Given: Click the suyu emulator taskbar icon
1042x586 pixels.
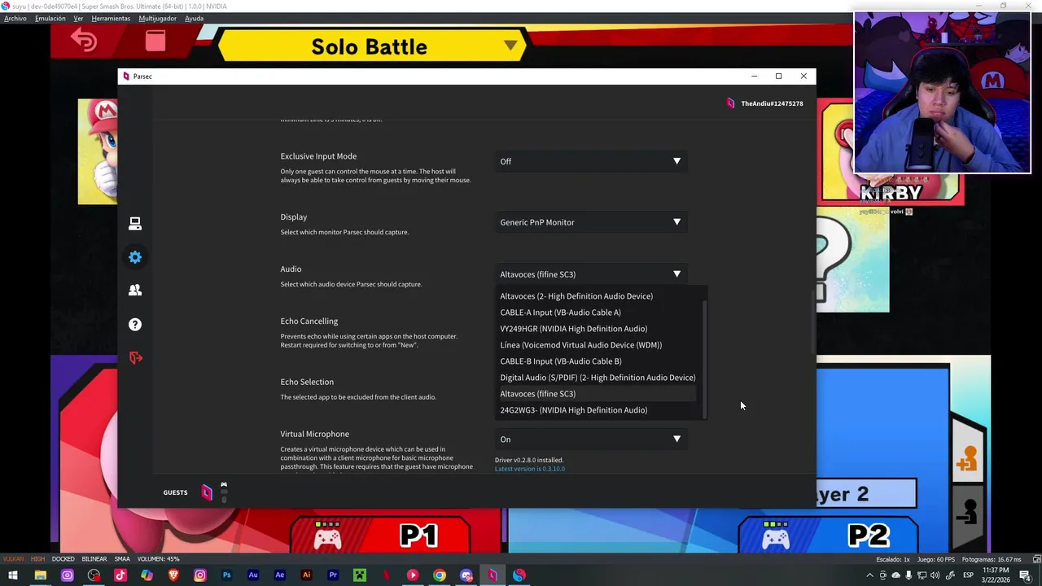Looking at the screenshot, I should coord(519,575).
